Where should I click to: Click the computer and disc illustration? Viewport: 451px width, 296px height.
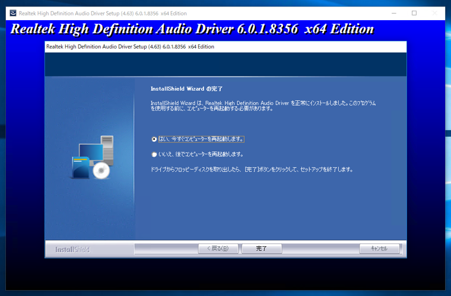click(93, 157)
